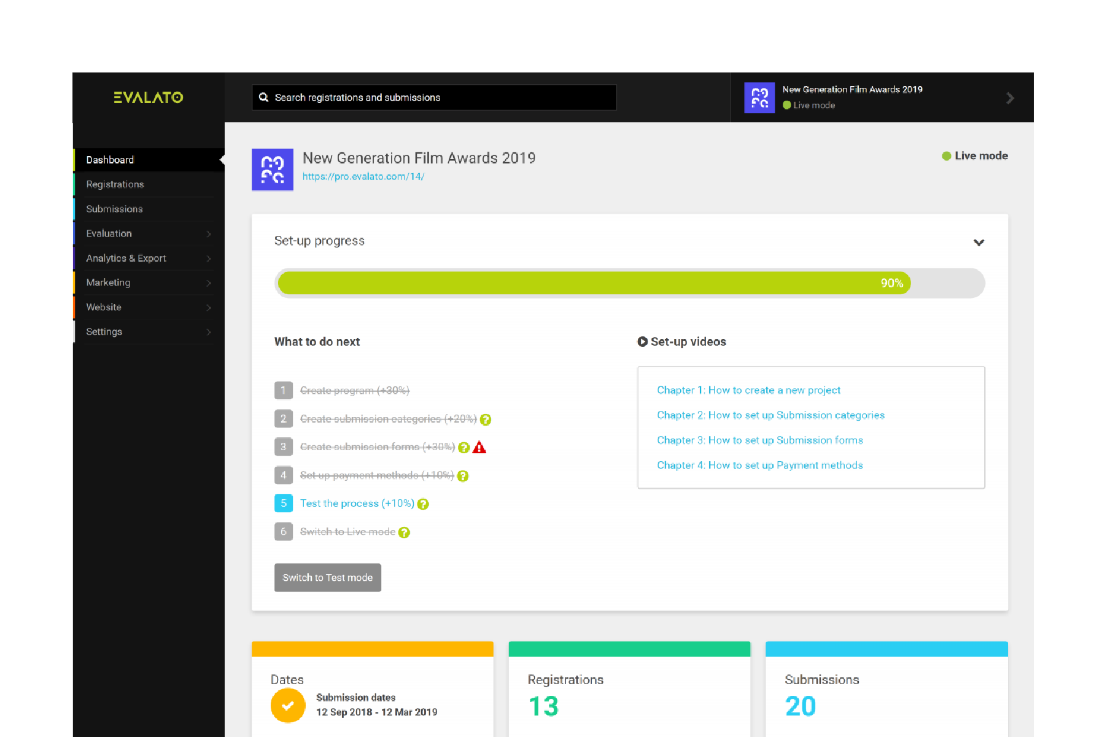Switch to Test mode button
The width and height of the screenshot is (1105, 737).
[x=327, y=577]
